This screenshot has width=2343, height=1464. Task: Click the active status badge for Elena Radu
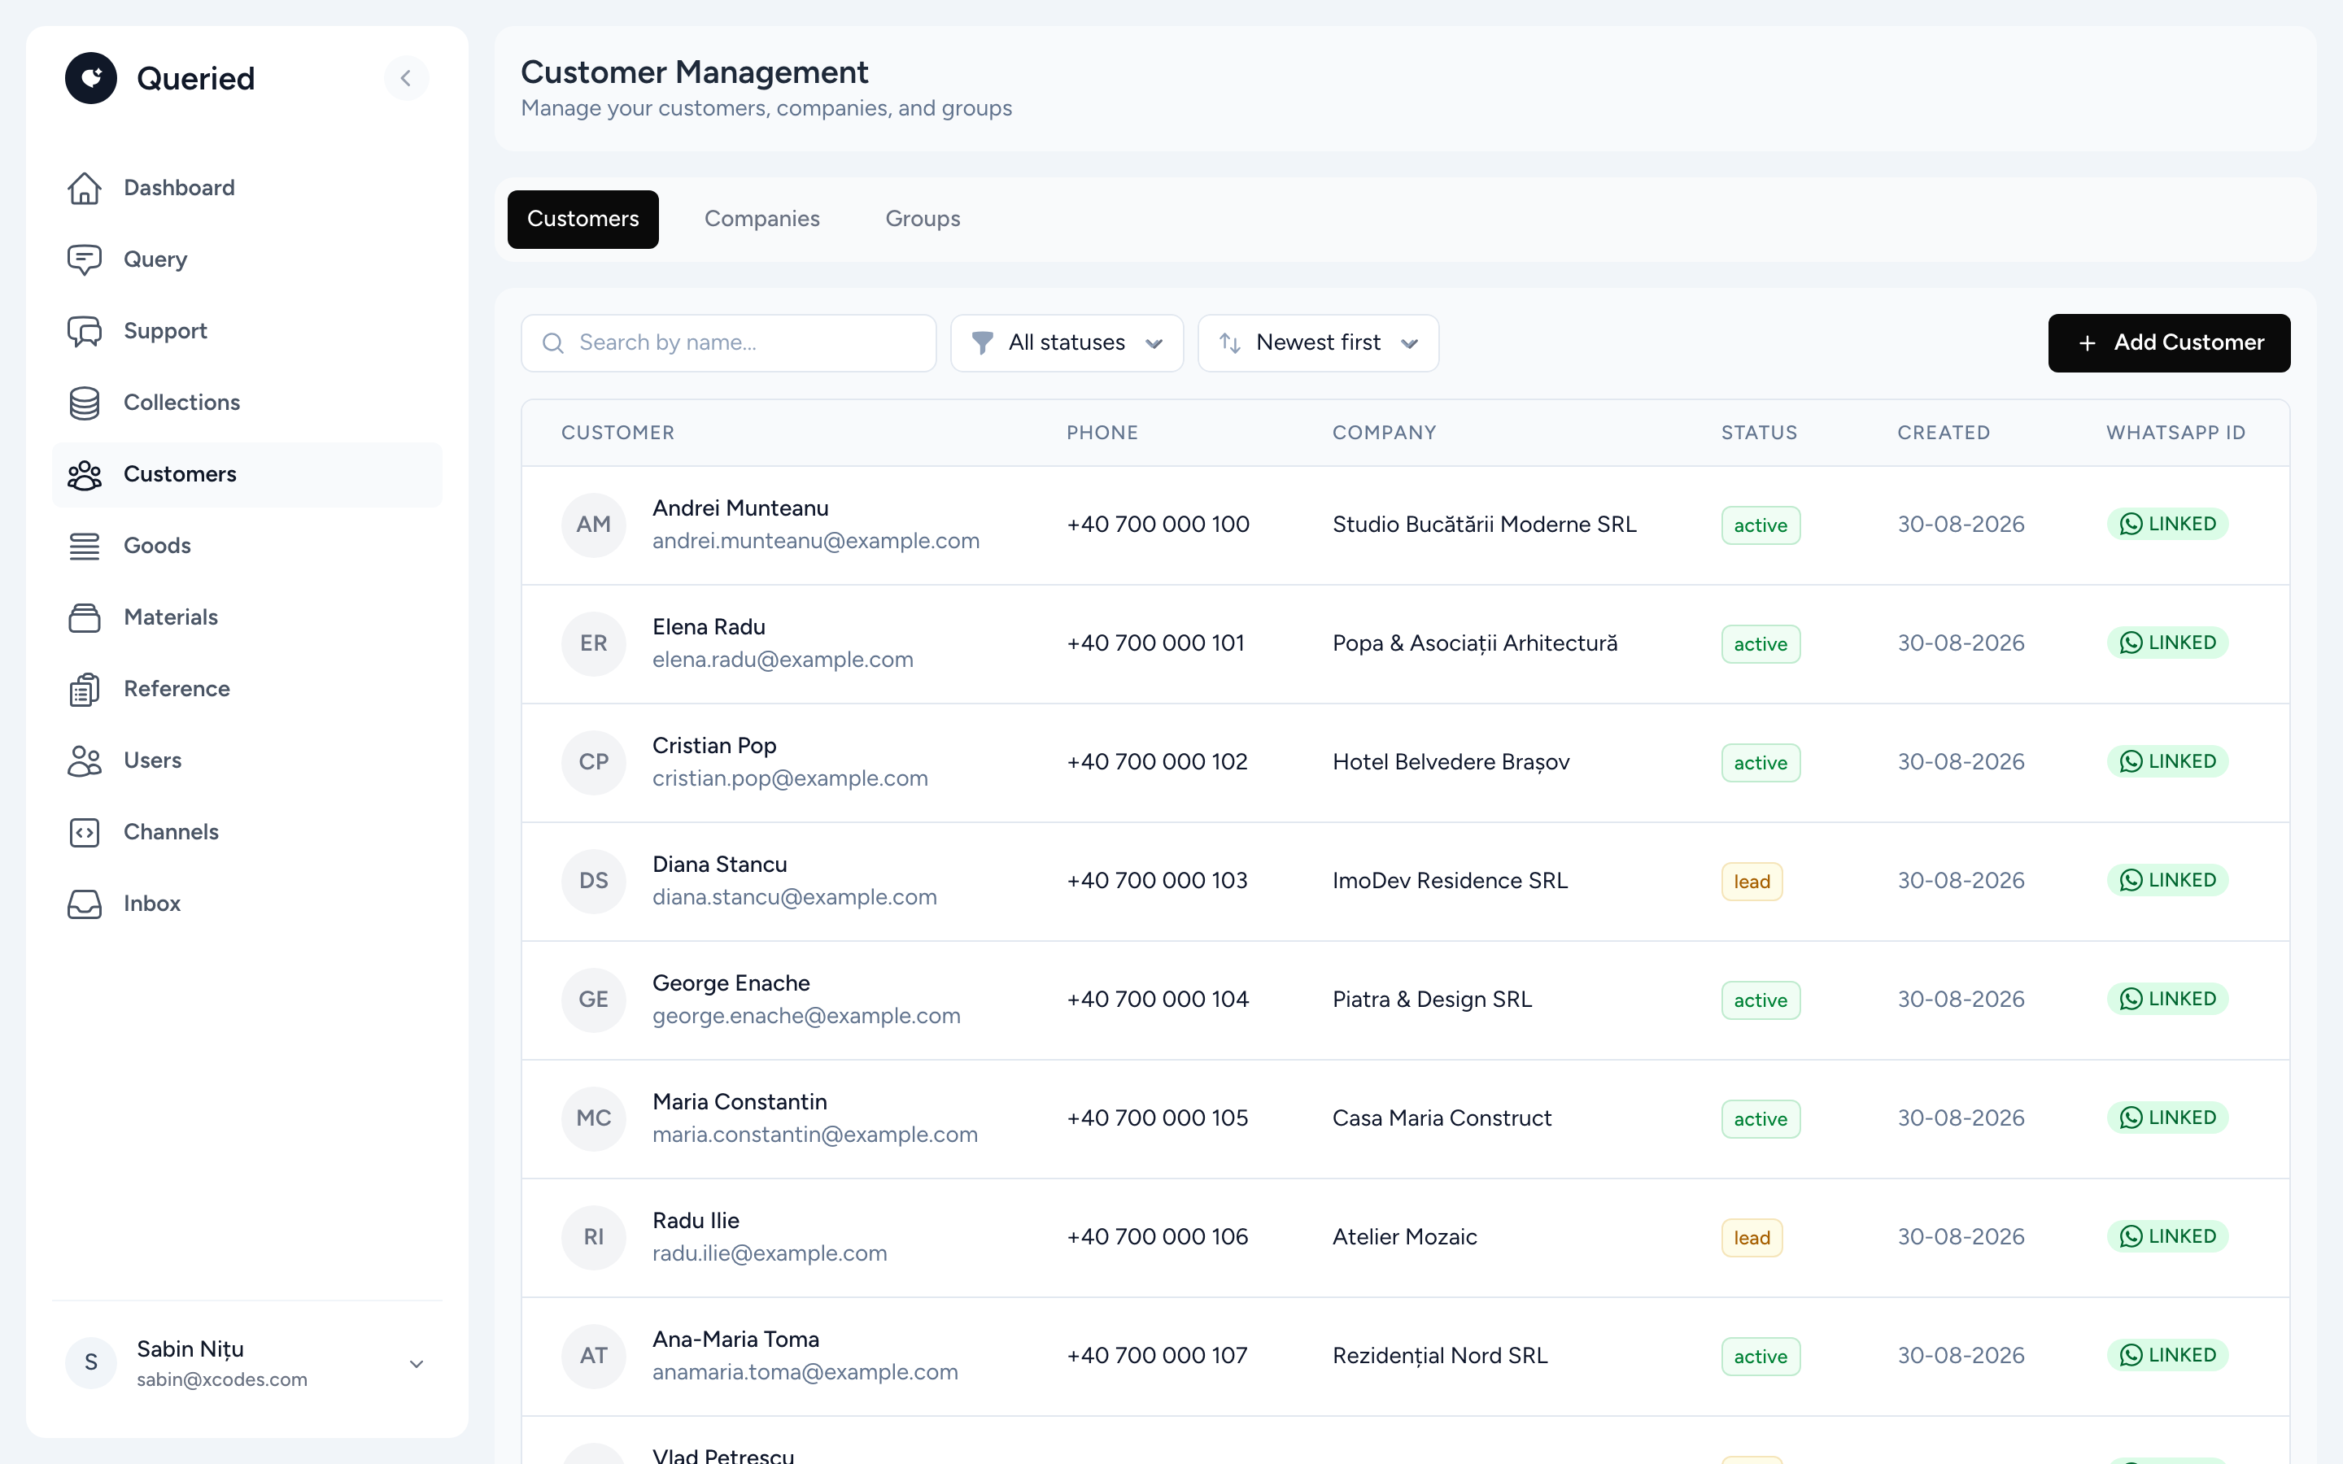pyautogui.click(x=1761, y=644)
